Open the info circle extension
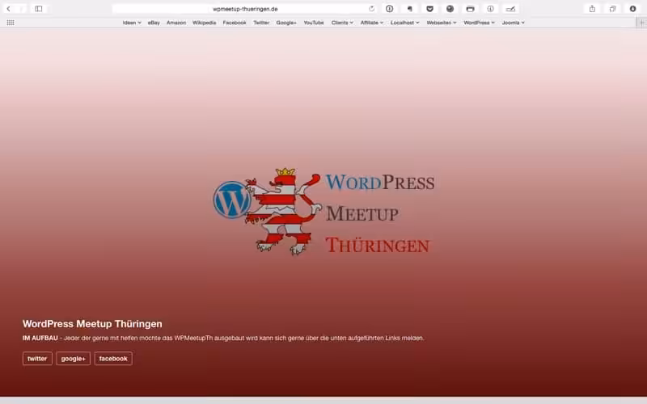The width and height of the screenshot is (647, 404). pyautogui.click(x=490, y=9)
